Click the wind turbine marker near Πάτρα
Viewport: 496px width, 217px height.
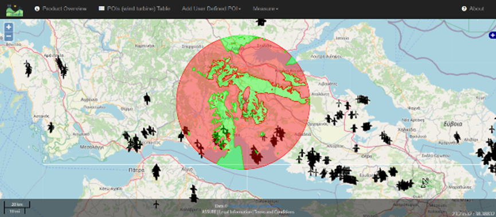156,172
